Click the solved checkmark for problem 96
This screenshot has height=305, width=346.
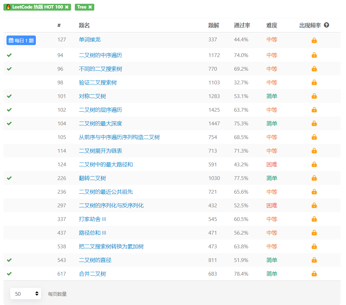coord(9,69)
